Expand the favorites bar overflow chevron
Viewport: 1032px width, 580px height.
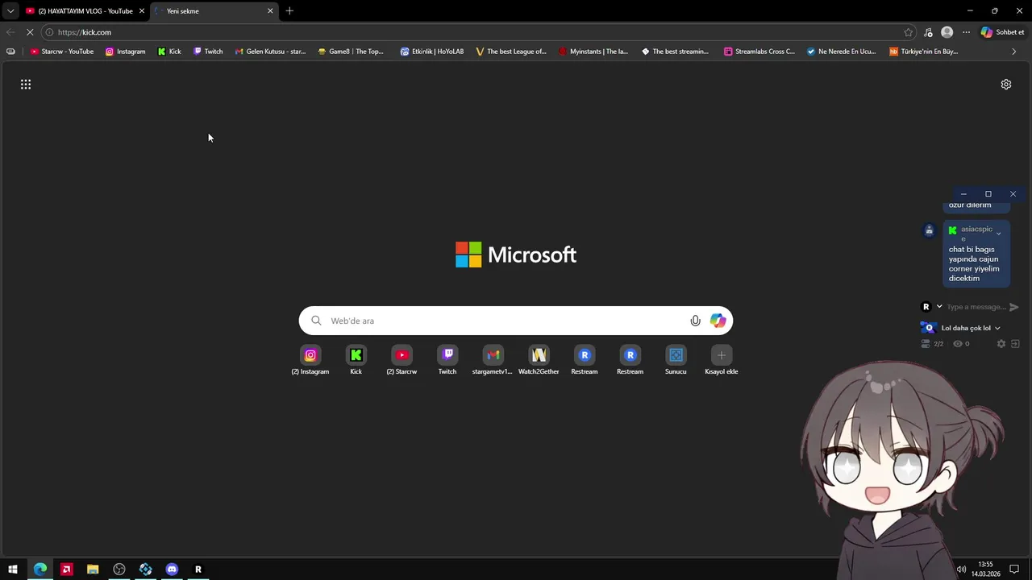tap(1013, 52)
